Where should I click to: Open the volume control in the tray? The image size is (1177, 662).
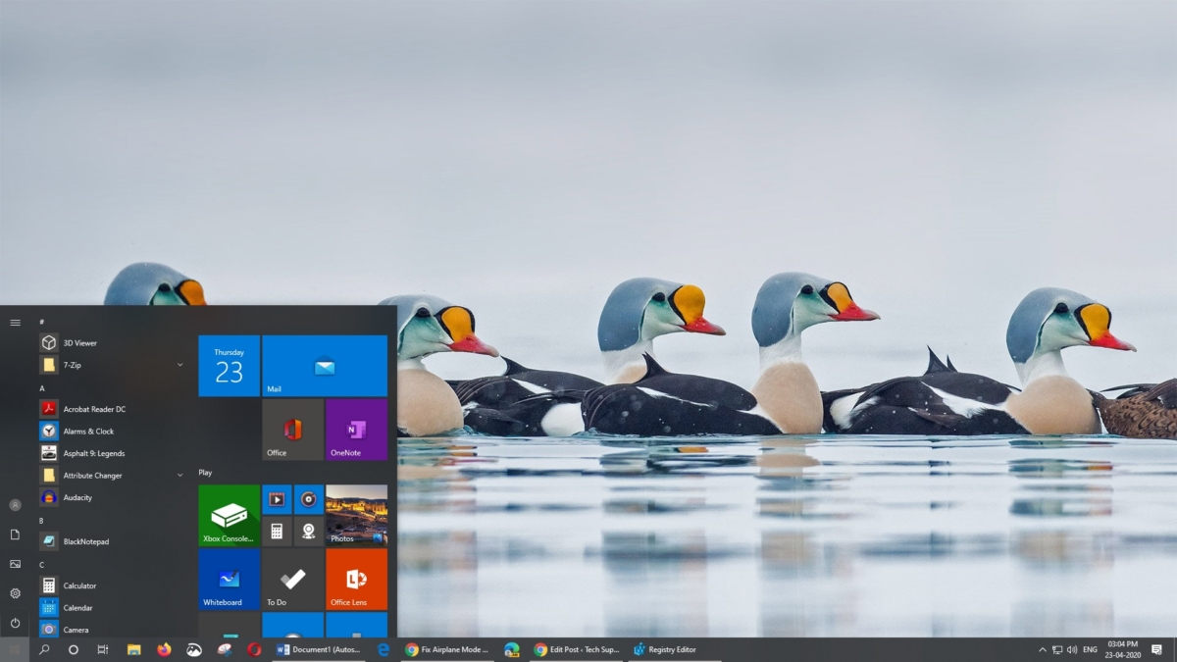pos(1071,649)
